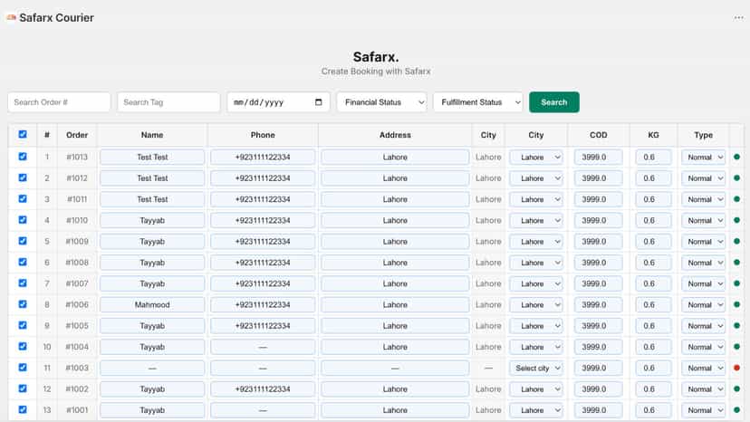Uncheck the checkbox for order #1003
The image size is (750, 422).
23,368
